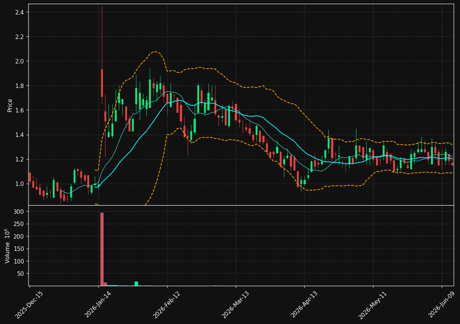Click the Price y-axis title

tap(10, 105)
